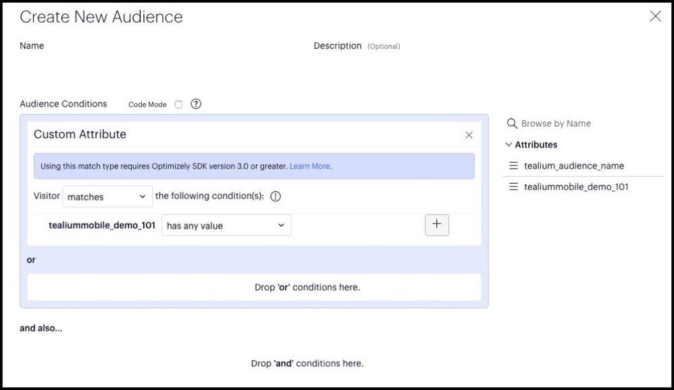Click the Browse by Name search field
Viewport: 674px width, 390px height.
(581, 123)
